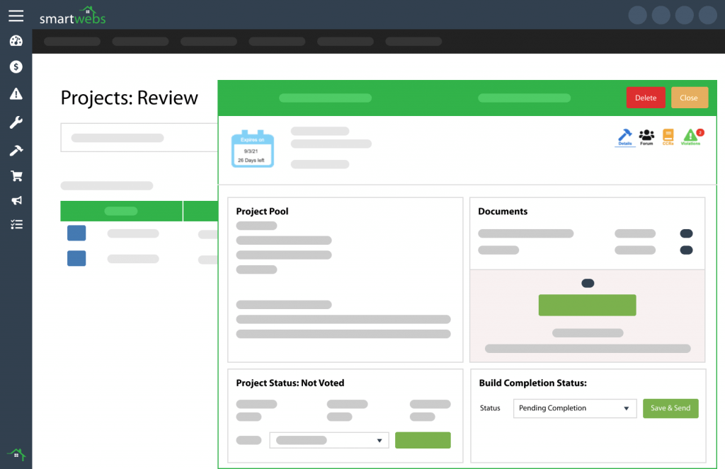Click the green upload button in Documents area
The image size is (725, 469).
587,306
